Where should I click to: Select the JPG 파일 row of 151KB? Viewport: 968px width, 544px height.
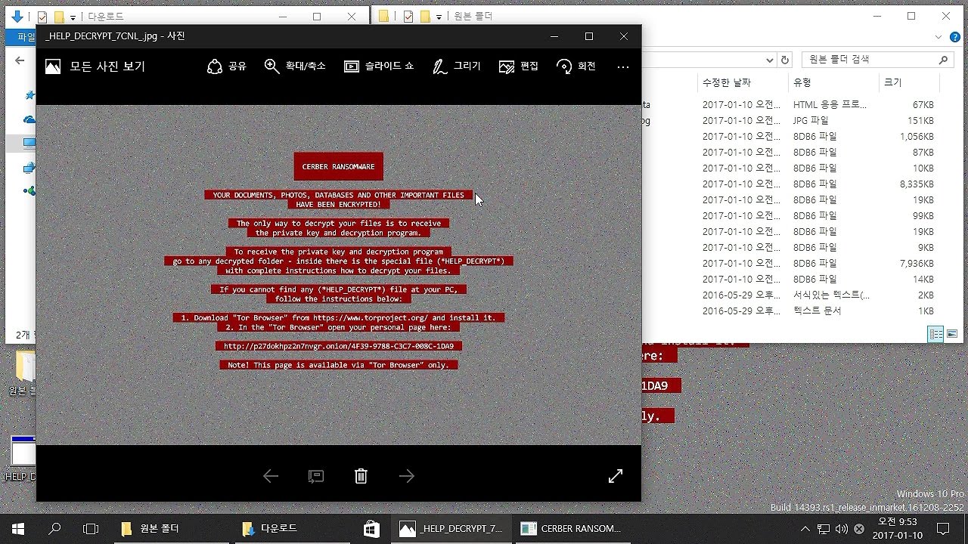tap(790, 121)
